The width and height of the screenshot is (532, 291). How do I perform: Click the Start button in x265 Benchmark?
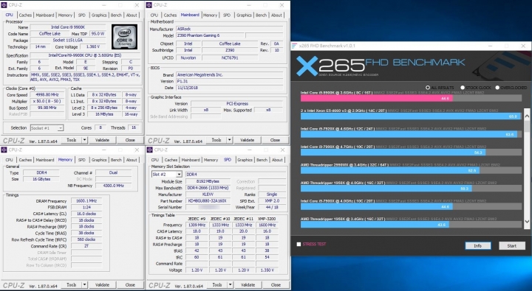511,245
